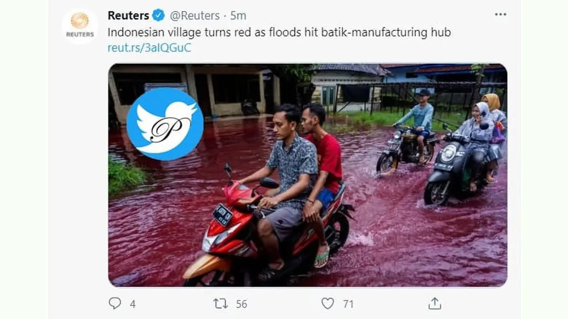Open the Reuters profile avatar
The image size is (568, 319).
[80, 25]
